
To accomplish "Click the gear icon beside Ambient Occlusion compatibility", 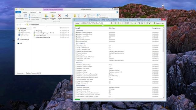I will [x=76, y=32].
